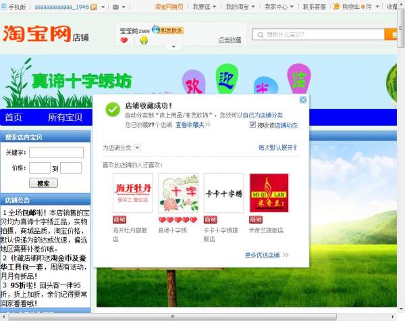Image resolution: width=405 pixels, height=321 pixels.
Task: Click mall badge under 海开牡丹
Action: [x=119, y=220]
